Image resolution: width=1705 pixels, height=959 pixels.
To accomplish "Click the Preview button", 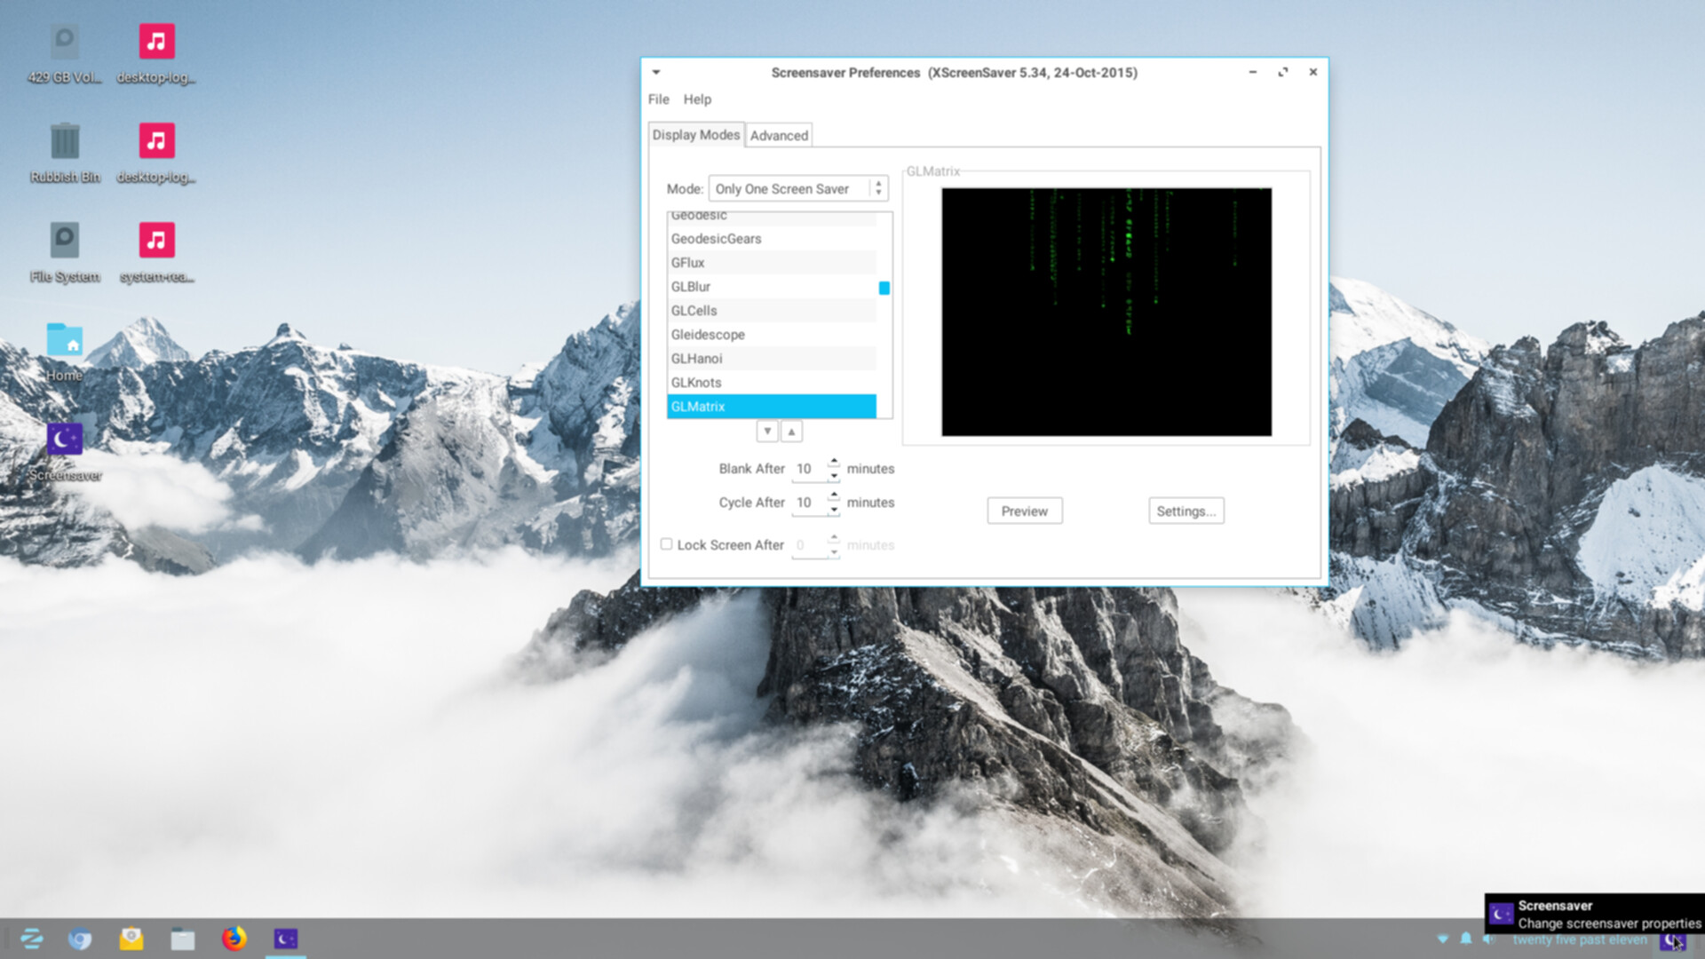I will pyautogui.click(x=1024, y=511).
